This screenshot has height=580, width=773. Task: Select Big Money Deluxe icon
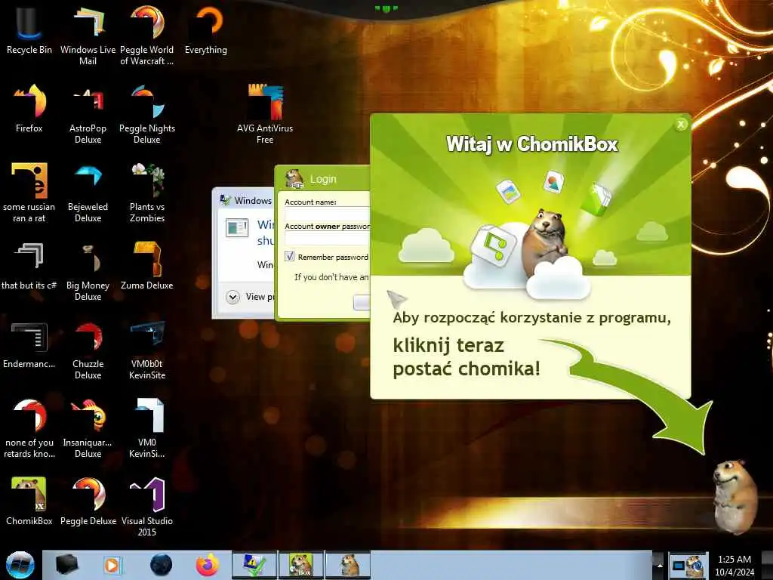(x=88, y=270)
